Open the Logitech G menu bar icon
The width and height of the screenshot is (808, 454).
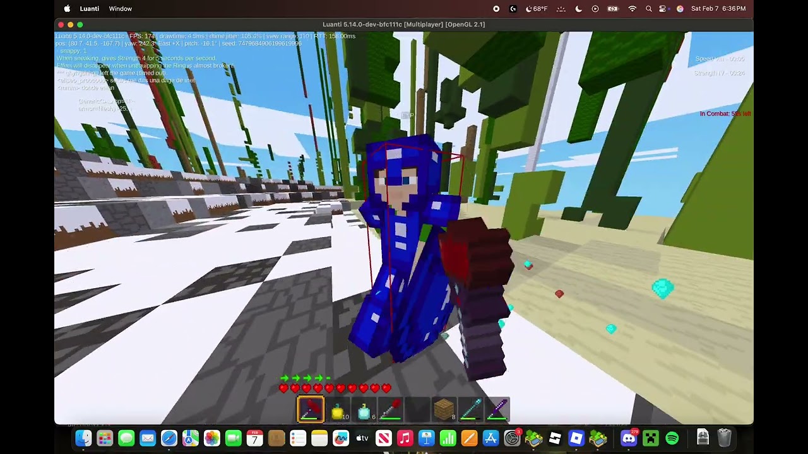click(513, 9)
